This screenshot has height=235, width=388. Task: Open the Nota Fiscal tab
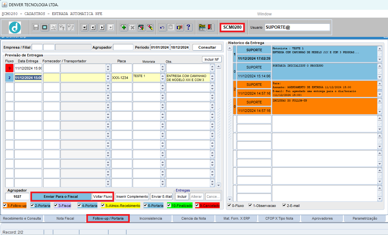(65, 218)
